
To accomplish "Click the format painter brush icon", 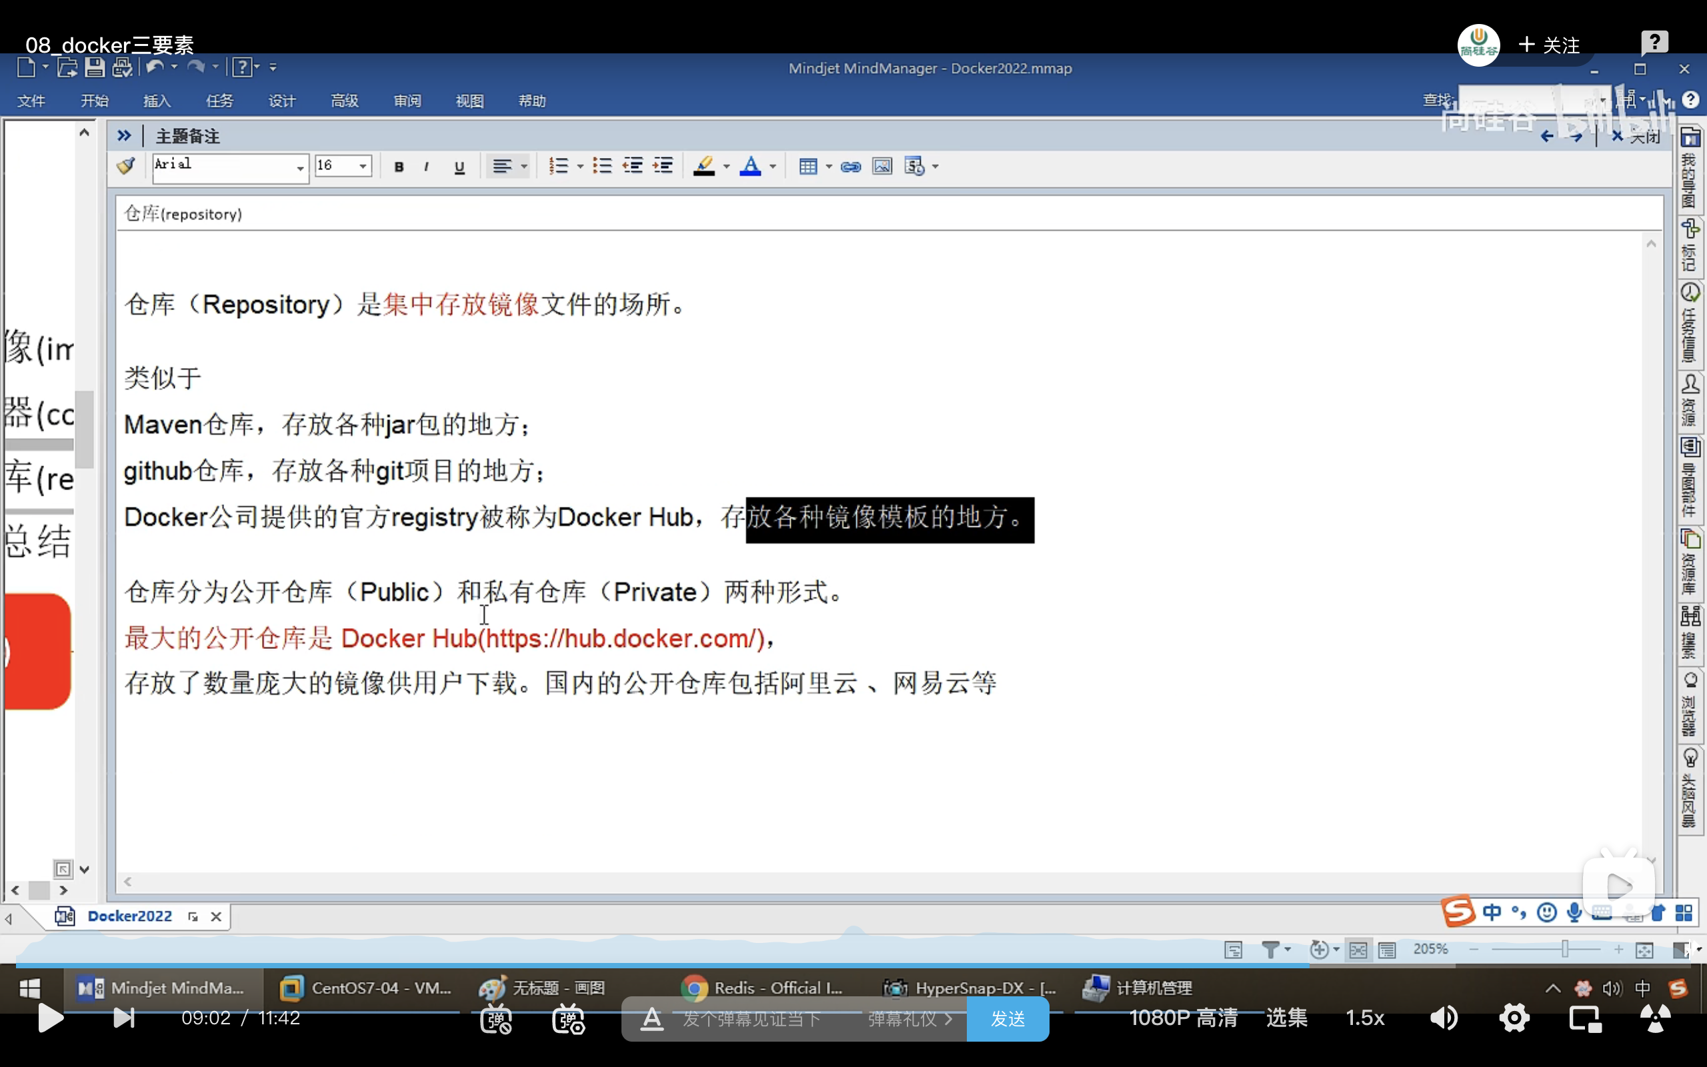I will pos(126,167).
